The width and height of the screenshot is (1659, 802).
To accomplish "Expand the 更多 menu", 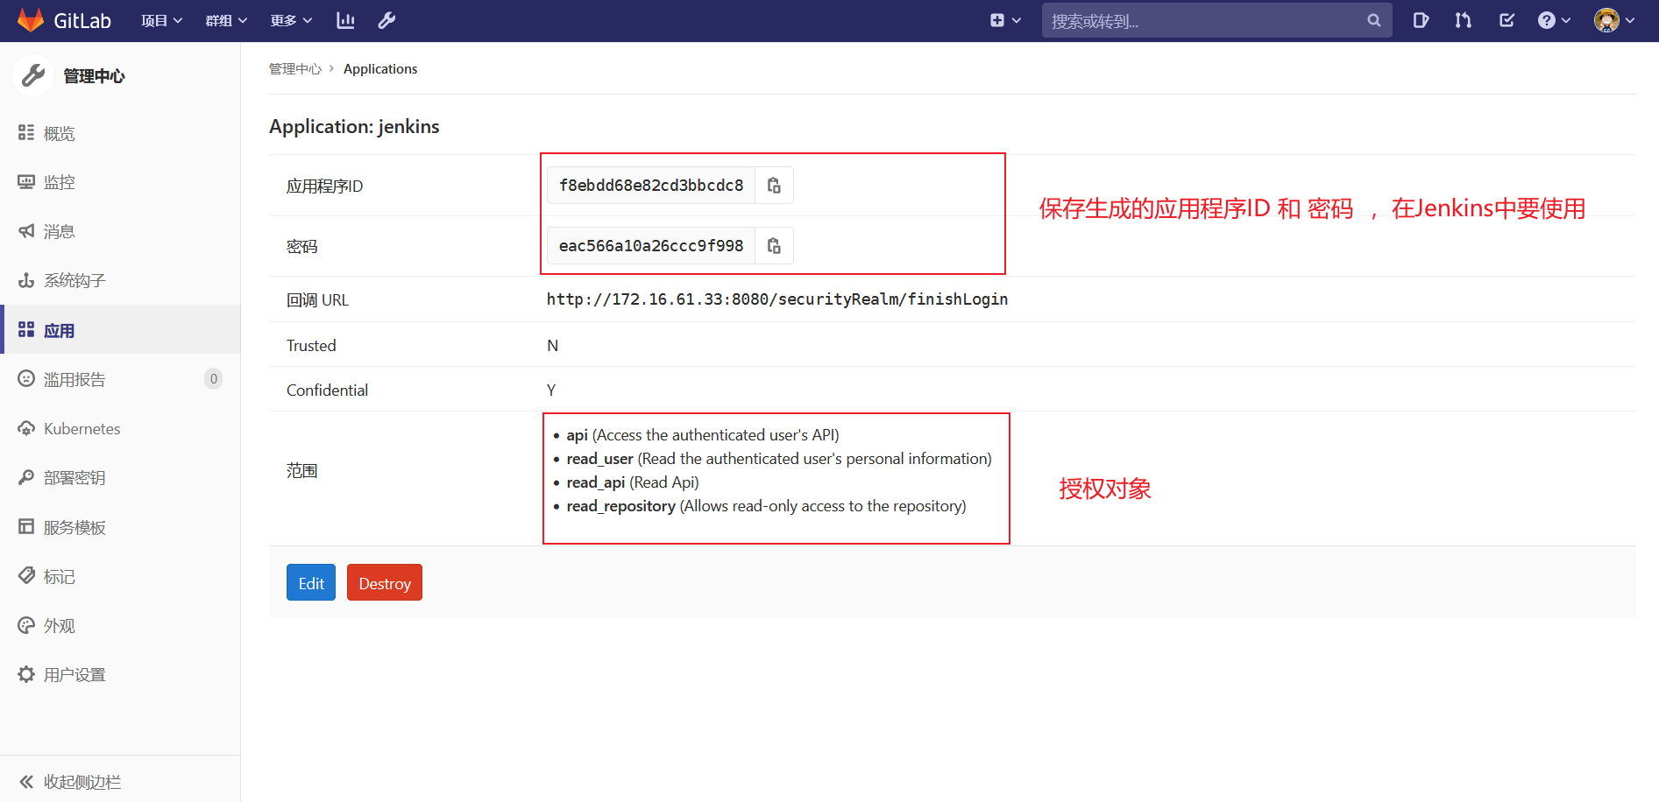I will 291,20.
